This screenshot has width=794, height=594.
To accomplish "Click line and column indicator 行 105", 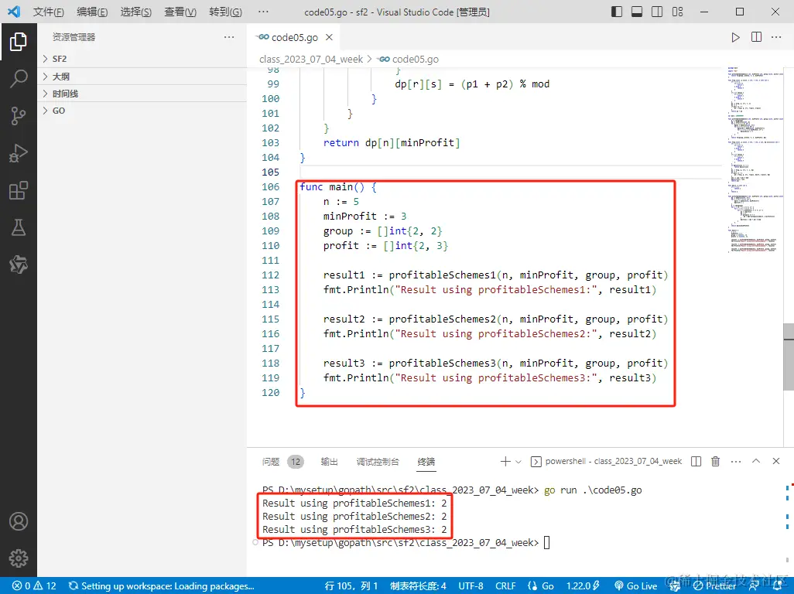I will 351,586.
